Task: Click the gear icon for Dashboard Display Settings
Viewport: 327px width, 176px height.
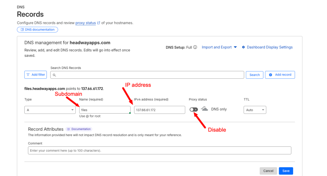Action: click(x=243, y=47)
